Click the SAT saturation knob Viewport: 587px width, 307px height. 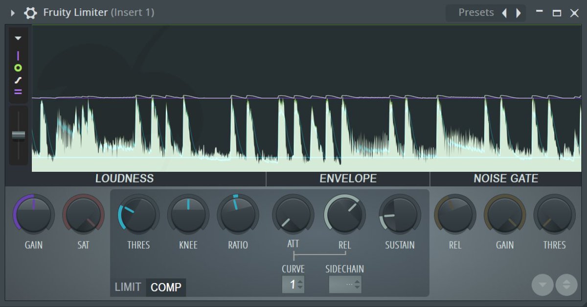(x=84, y=215)
